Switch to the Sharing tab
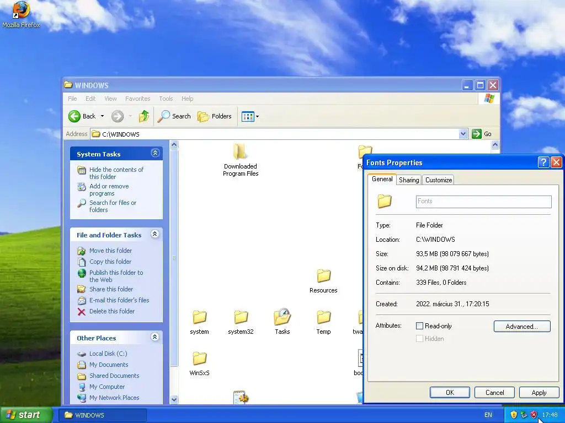The width and height of the screenshot is (565, 423). pyautogui.click(x=409, y=180)
